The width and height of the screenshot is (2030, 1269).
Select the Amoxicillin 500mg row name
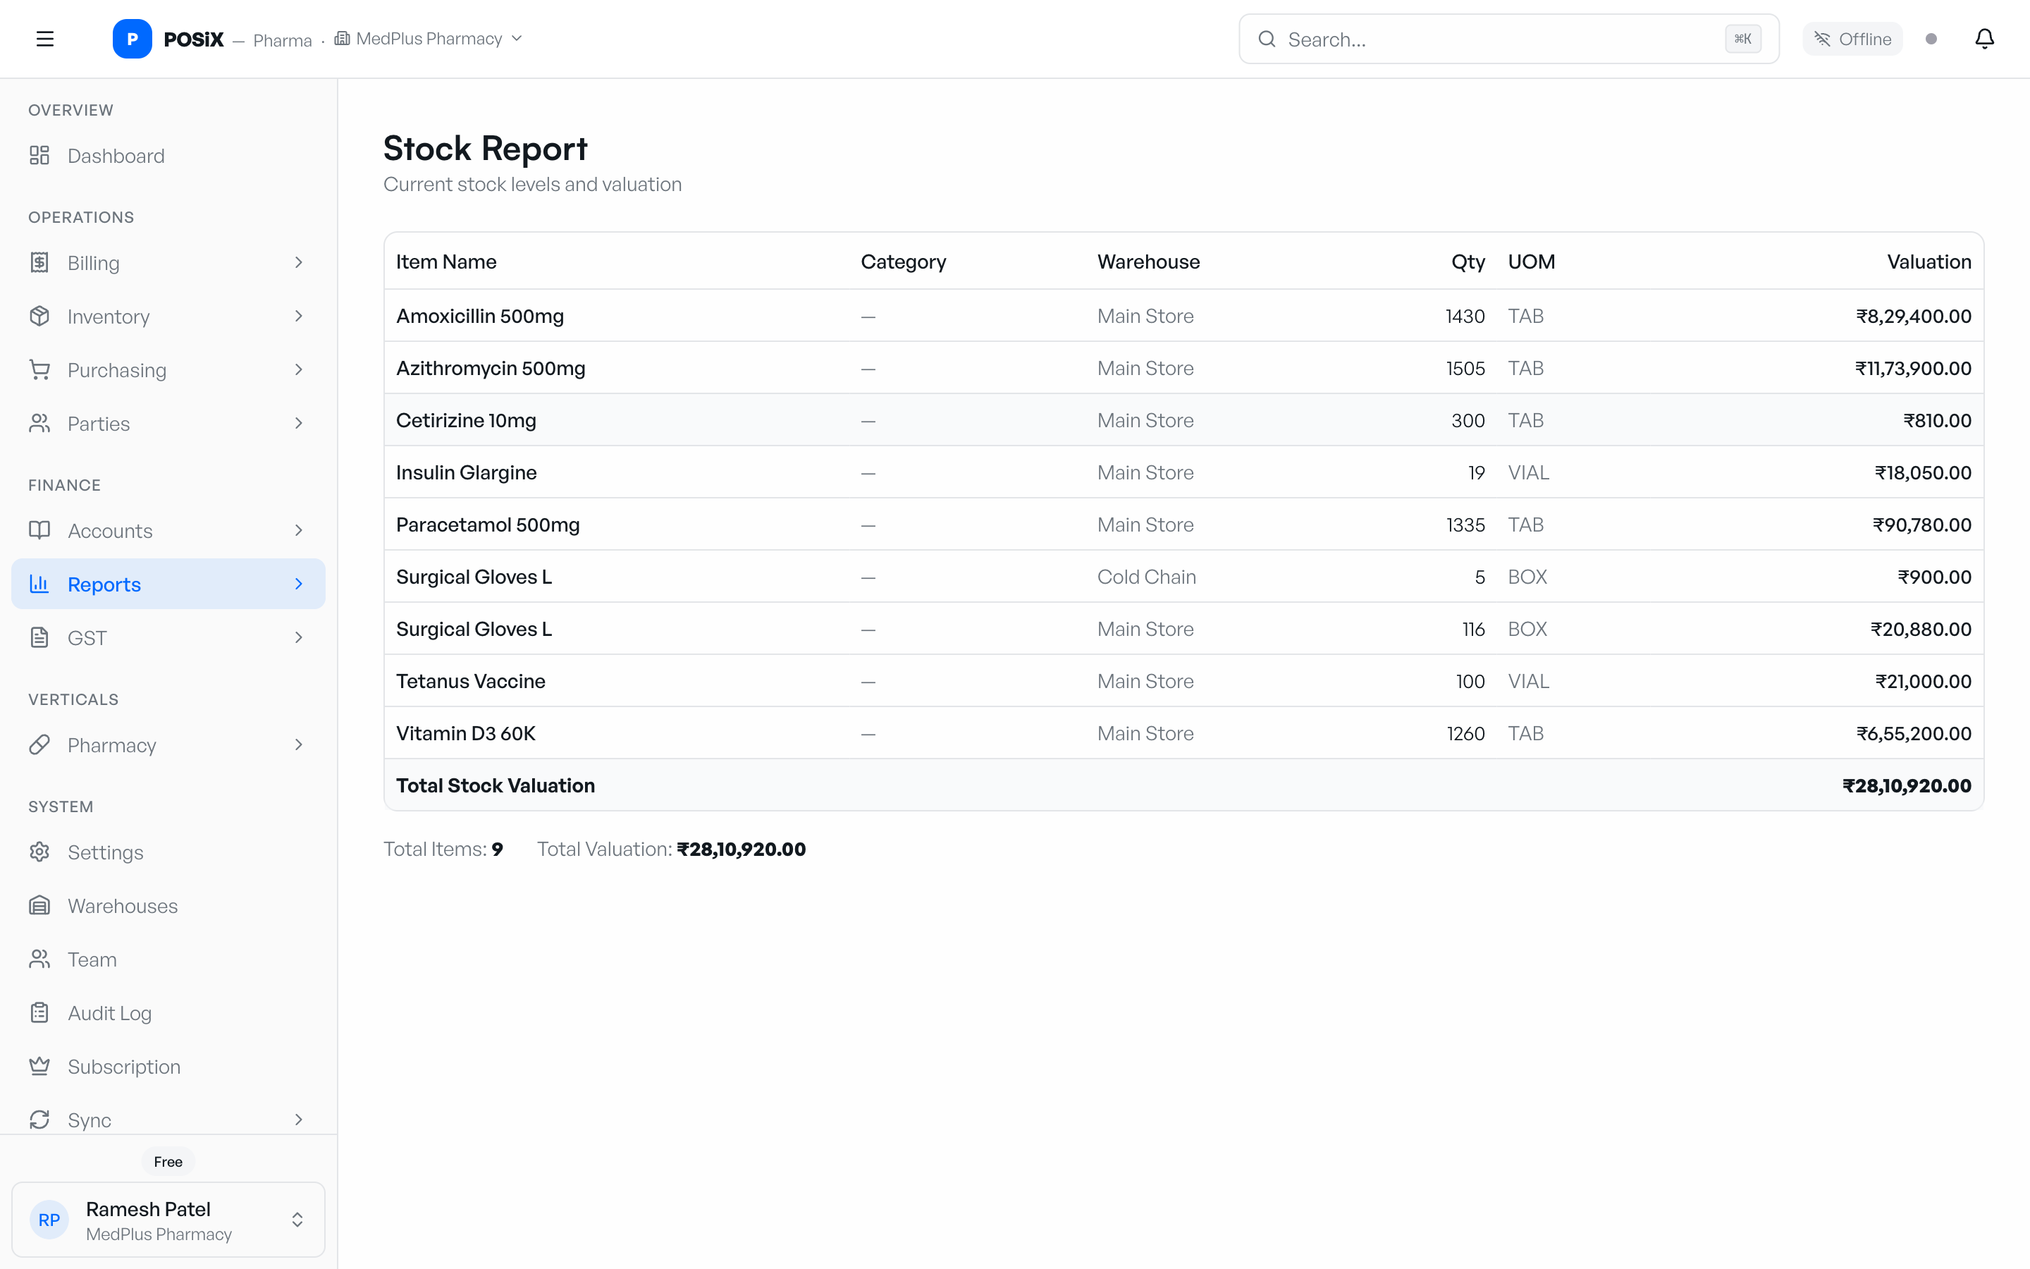pos(480,317)
